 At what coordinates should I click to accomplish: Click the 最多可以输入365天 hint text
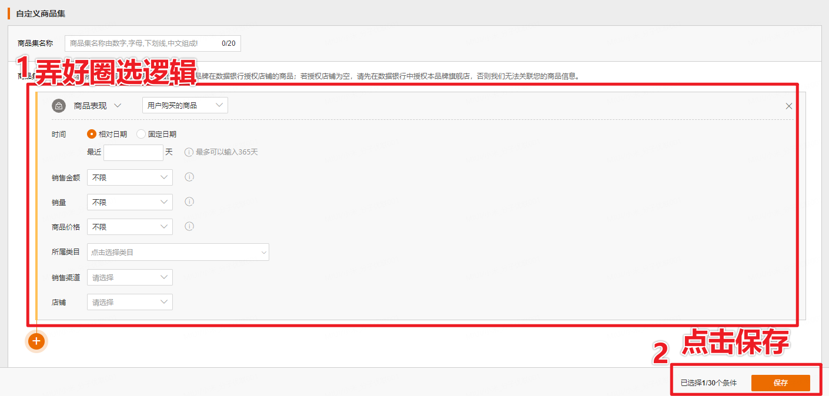pos(227,152)
